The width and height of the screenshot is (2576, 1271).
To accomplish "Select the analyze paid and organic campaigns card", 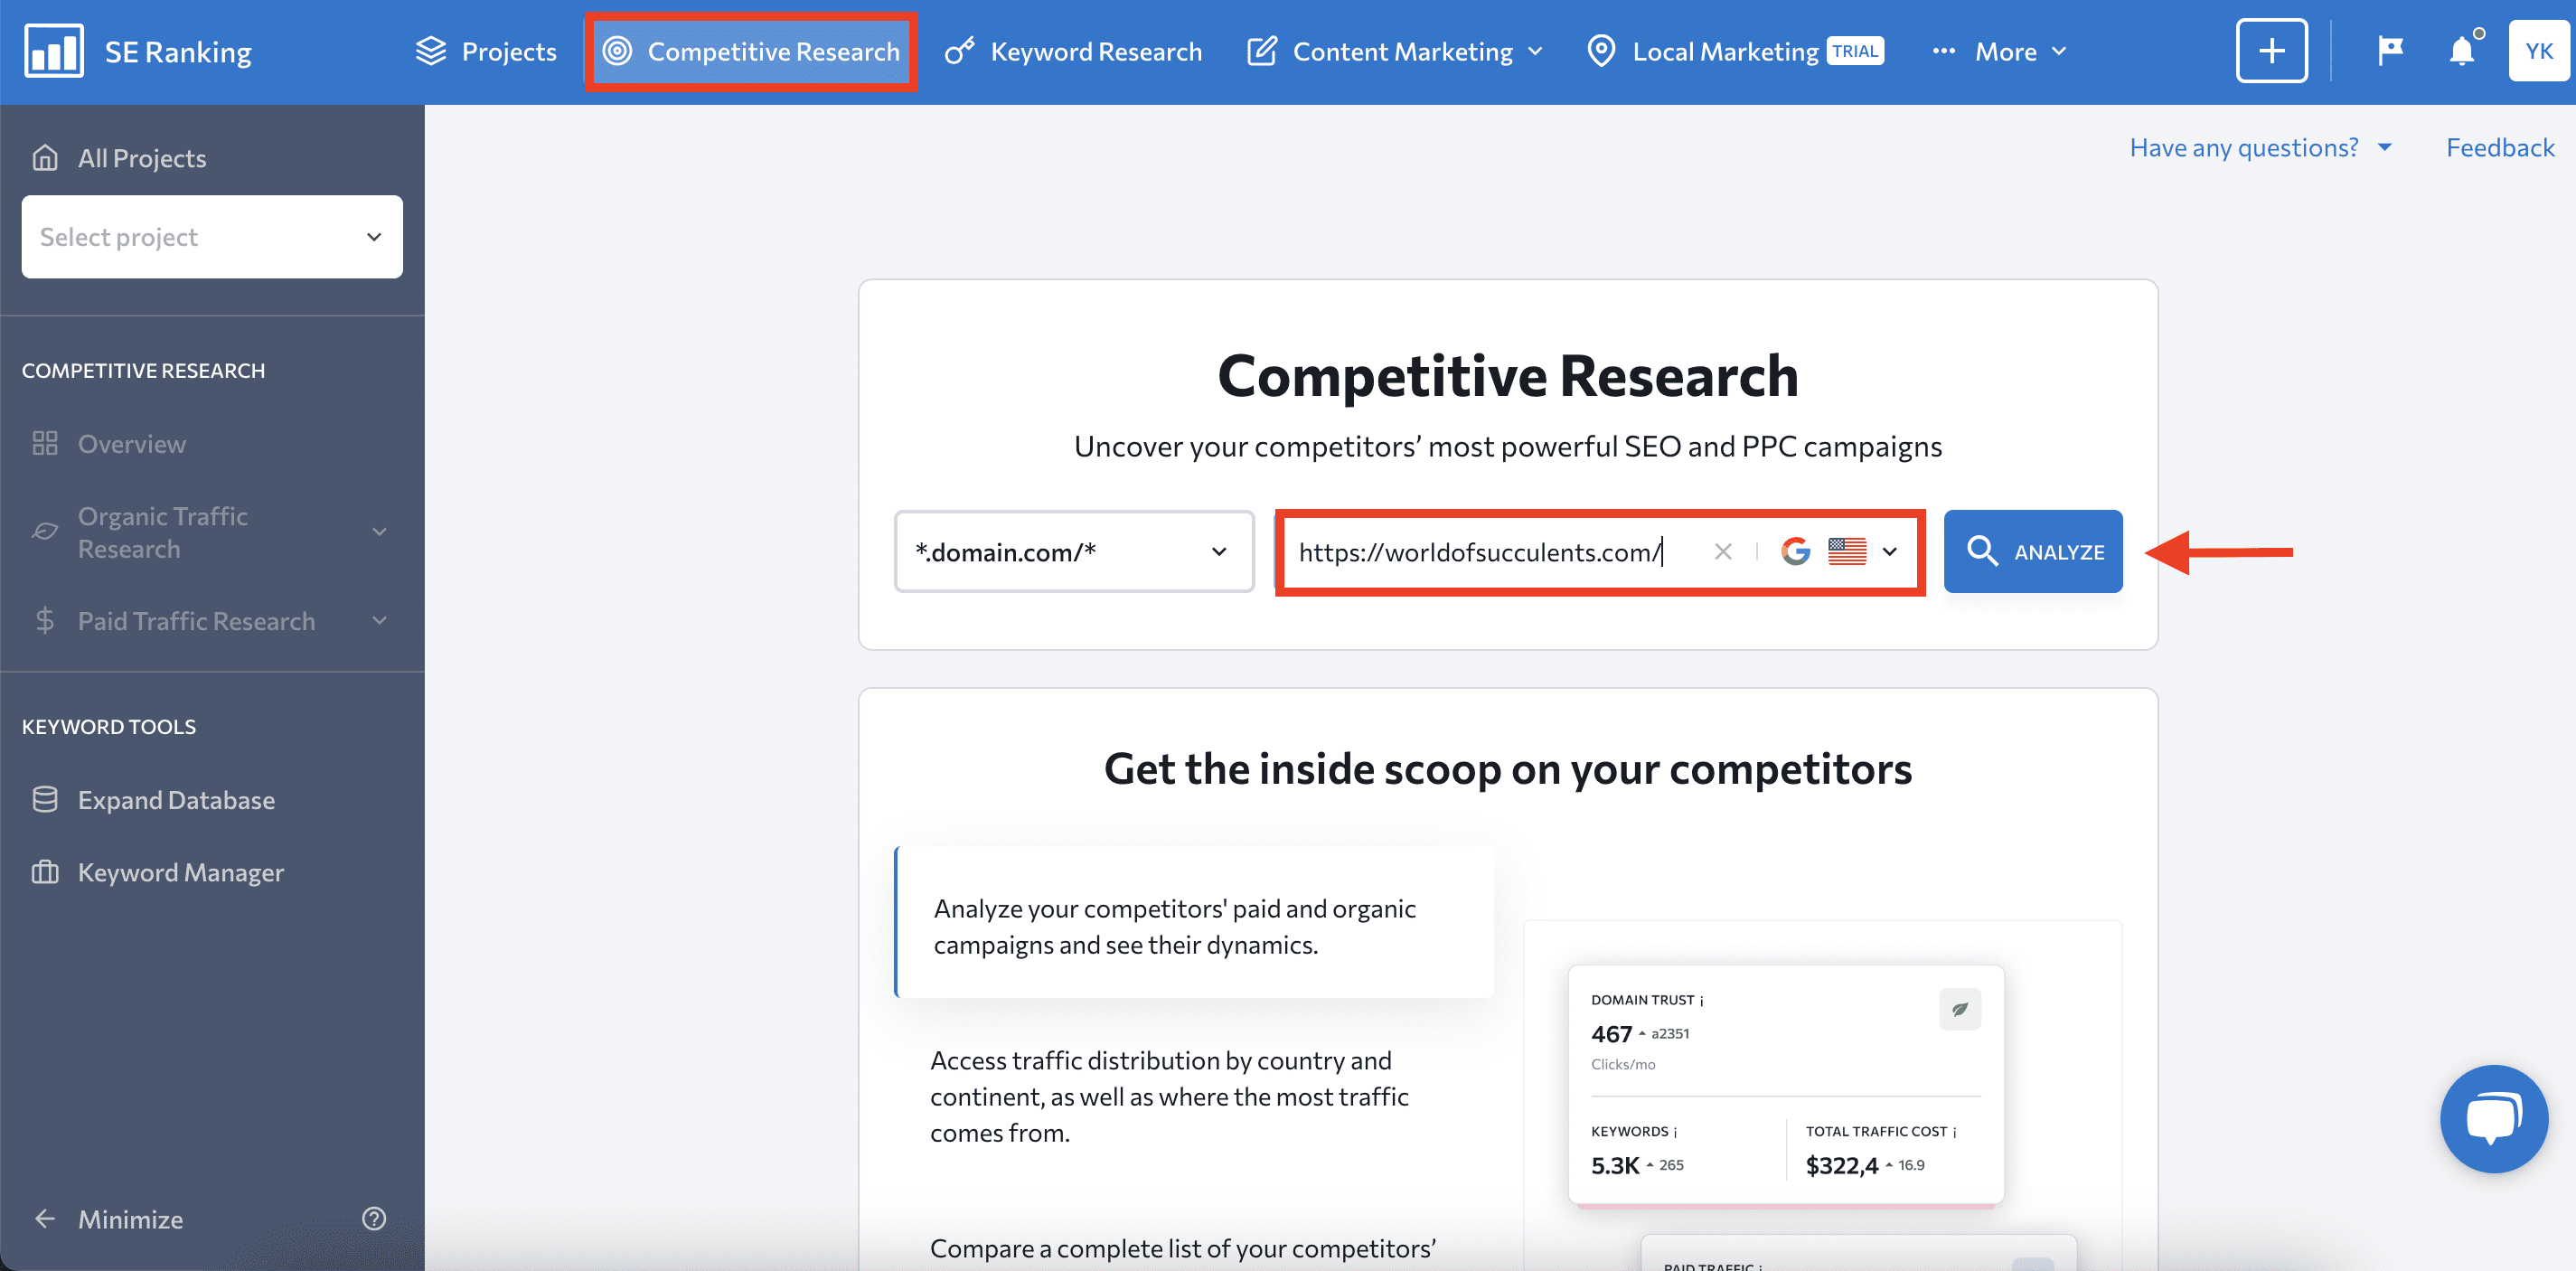I will [x=1194, y=923].
